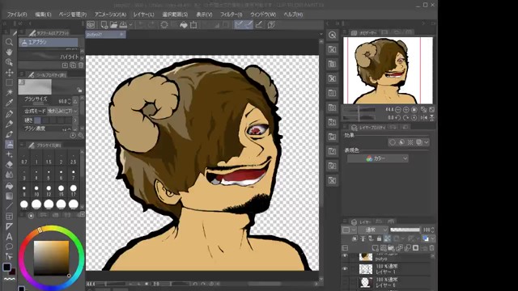518x291 pixels.
Task: Adjust the layer opacity slider
Action: 405,230
